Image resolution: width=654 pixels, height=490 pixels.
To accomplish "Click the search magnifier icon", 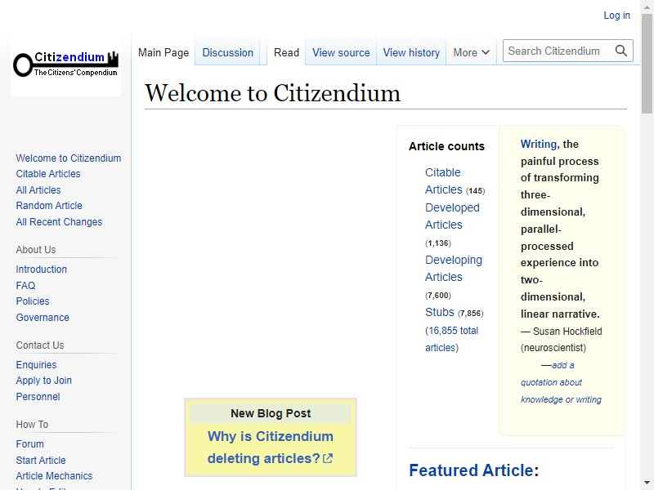I will click(x=621, y=51).
